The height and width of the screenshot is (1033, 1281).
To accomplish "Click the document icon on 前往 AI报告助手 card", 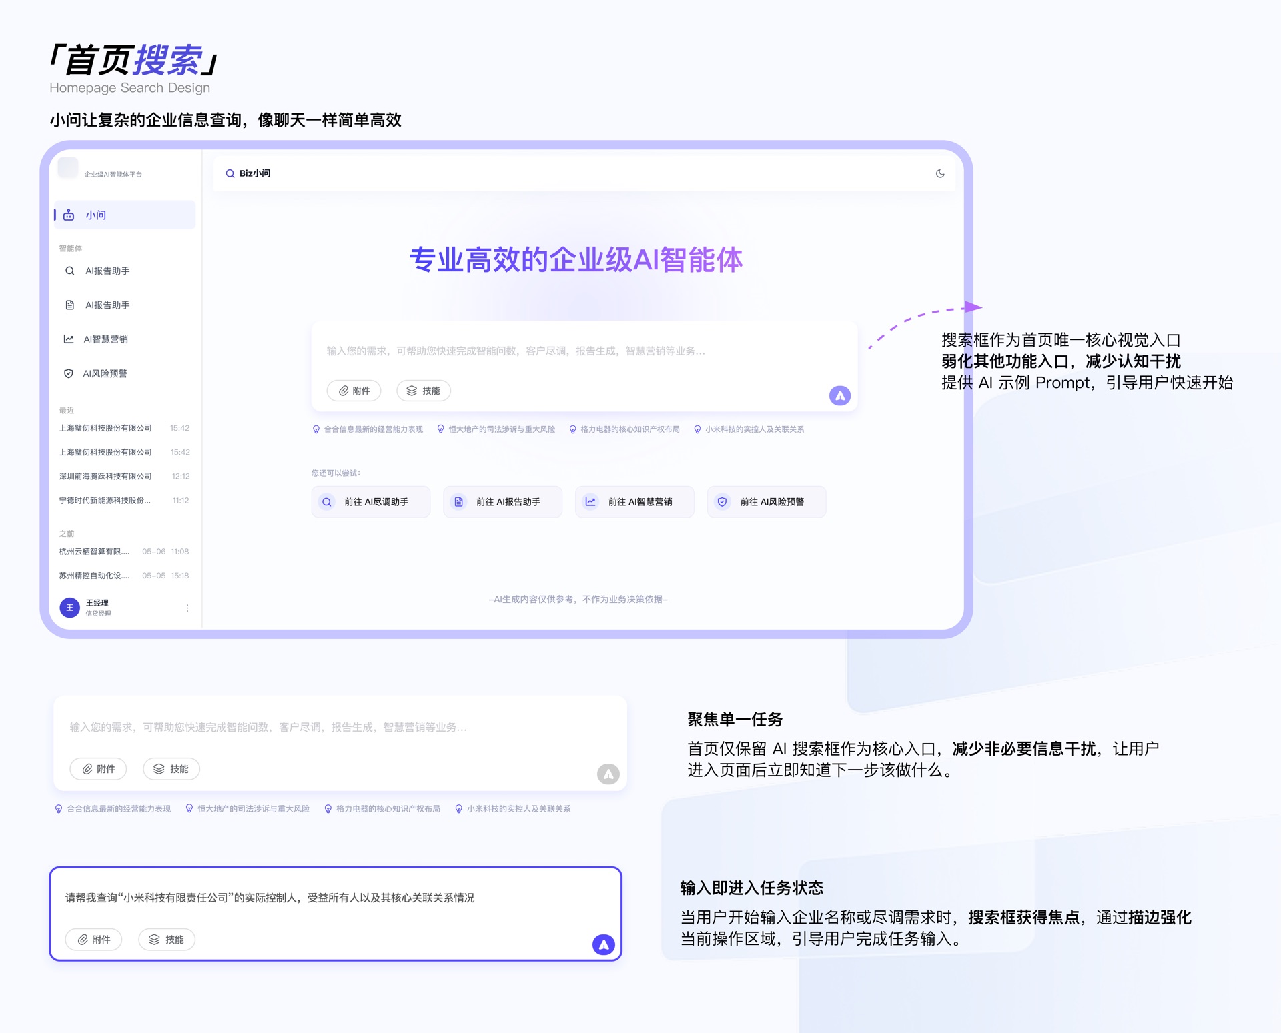I will click(x=459, y=502).
